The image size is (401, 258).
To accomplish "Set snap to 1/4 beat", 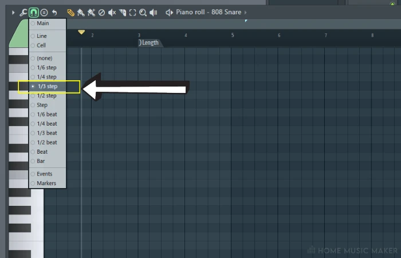I will [48, 124].
